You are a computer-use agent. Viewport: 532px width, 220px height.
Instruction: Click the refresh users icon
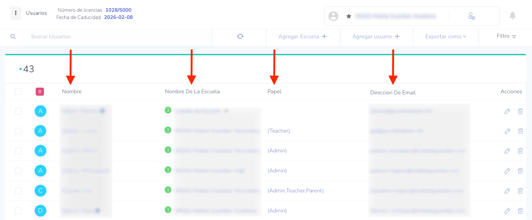(240, 36)
